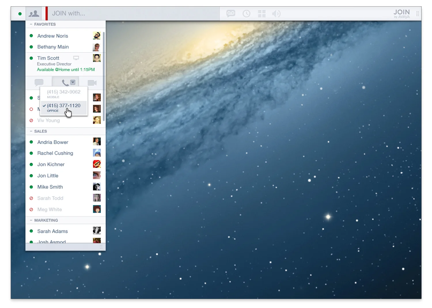Click Viv Young avatar photo
This screenshot has height=308, width=432.
coord(97,120)
